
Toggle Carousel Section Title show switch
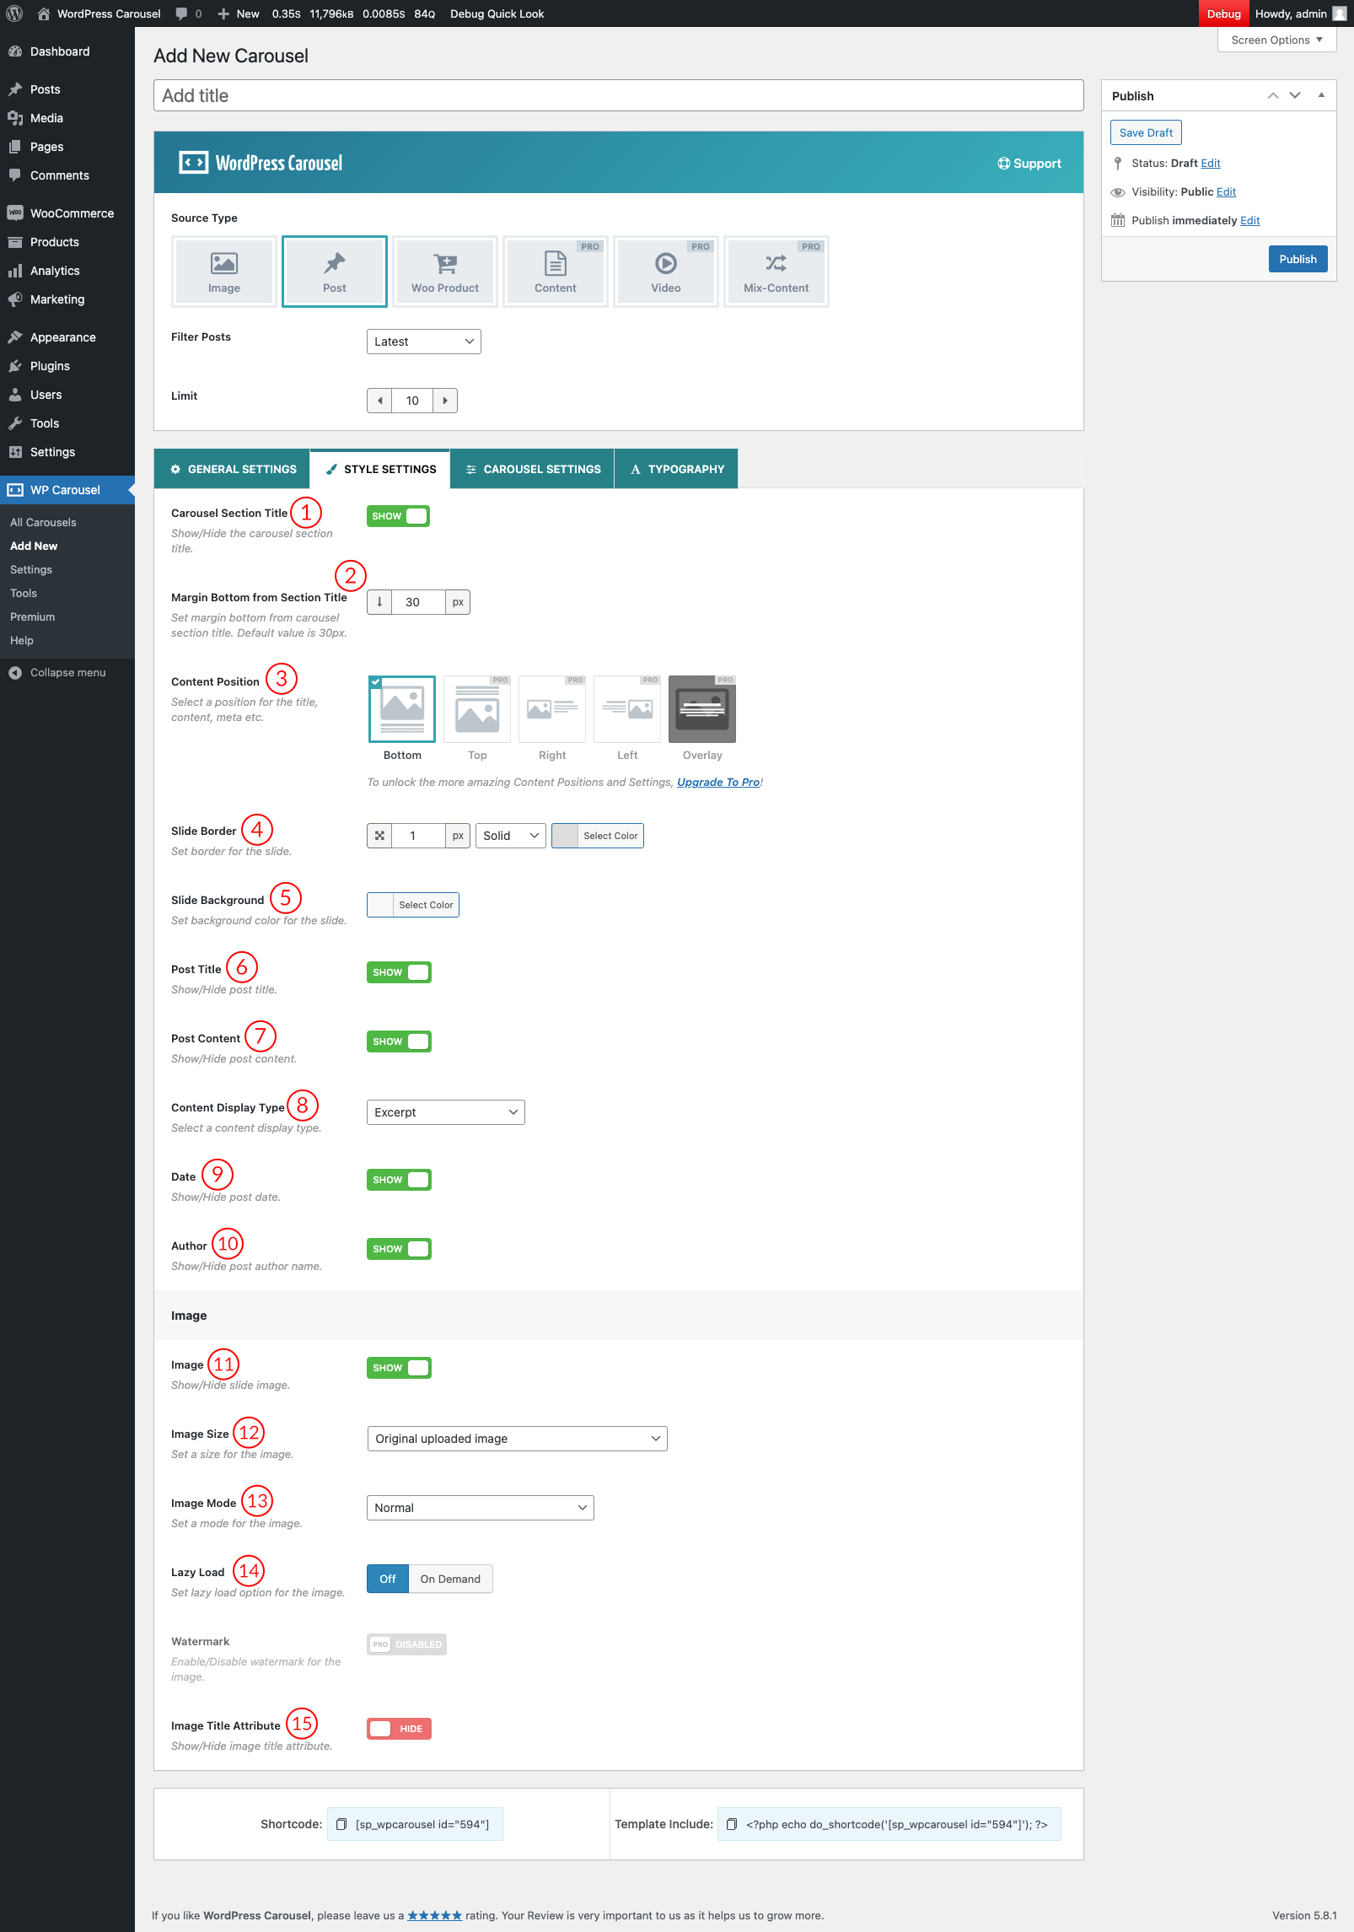398,516
